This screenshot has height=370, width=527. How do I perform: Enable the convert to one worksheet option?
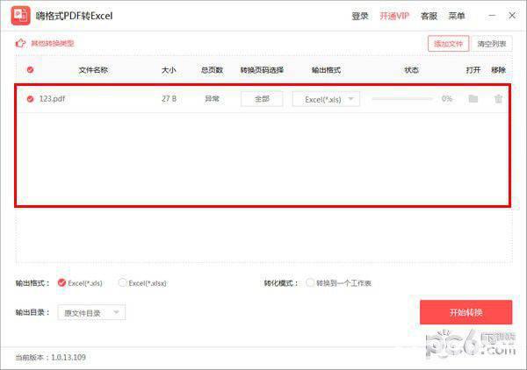tap(310, 282)
